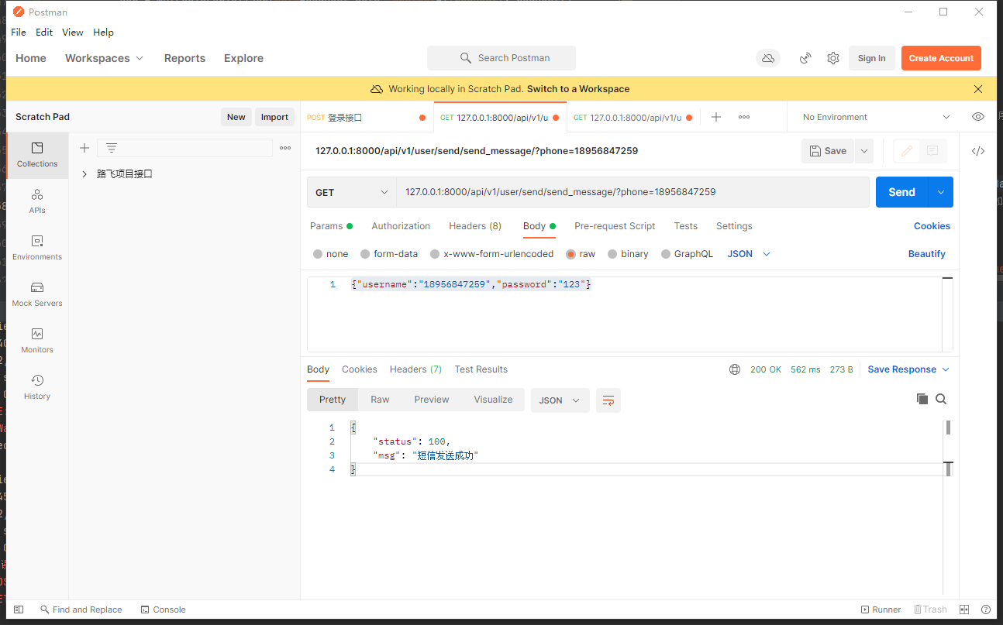
Task: Open the Settings gear icon in header
Action: pyautogui.click(x=833, y=58)
